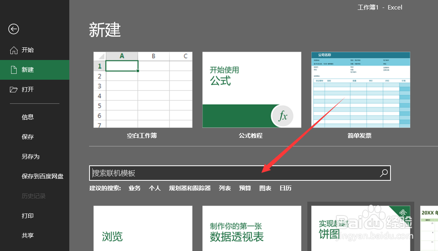Click suggested search 个人

point(155,188)
